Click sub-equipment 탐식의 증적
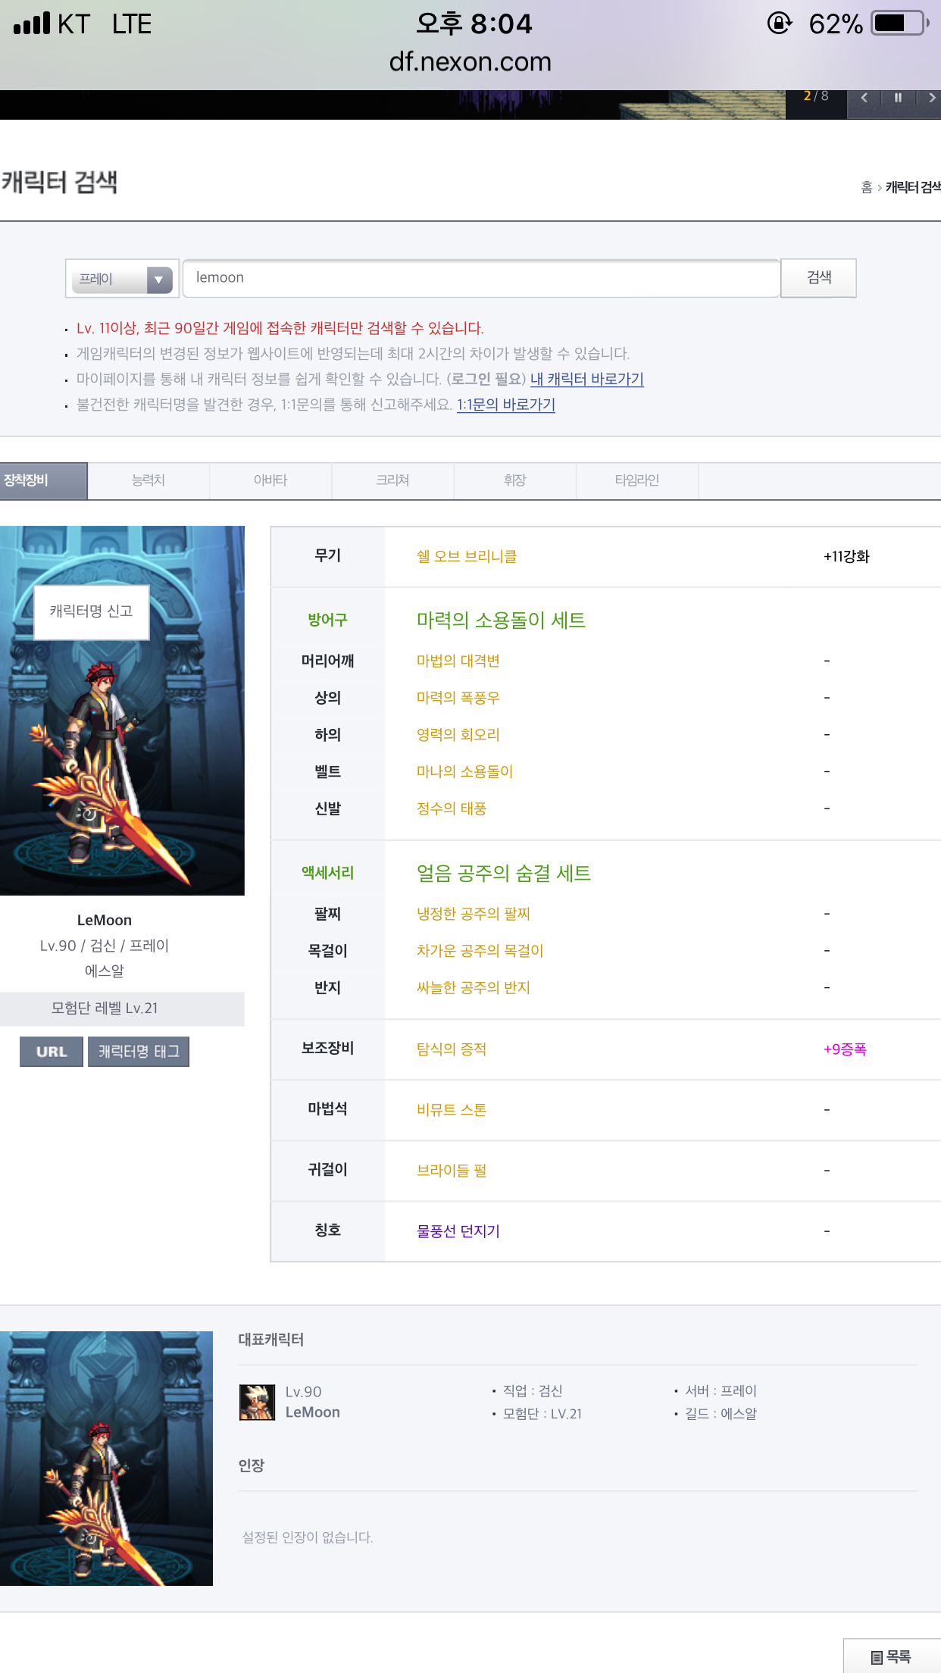This screenshot has width=941, height=1673. (x=452, y=1049)
